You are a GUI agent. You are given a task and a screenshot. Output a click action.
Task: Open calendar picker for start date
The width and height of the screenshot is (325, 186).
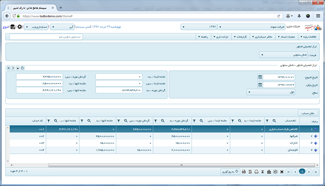[x=260, y=77]
